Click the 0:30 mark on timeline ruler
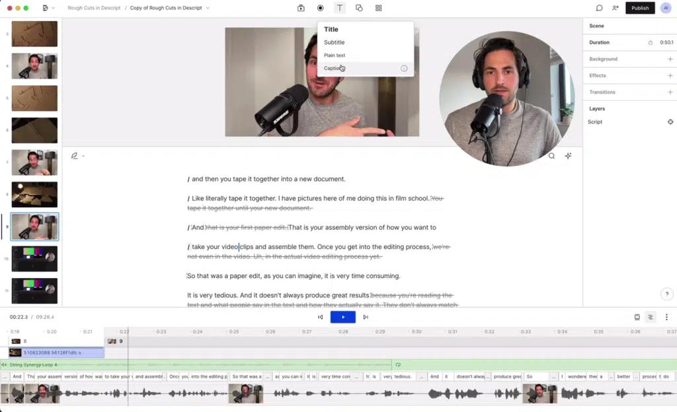The width and height of the screenshot is (677, 412). 417,332
